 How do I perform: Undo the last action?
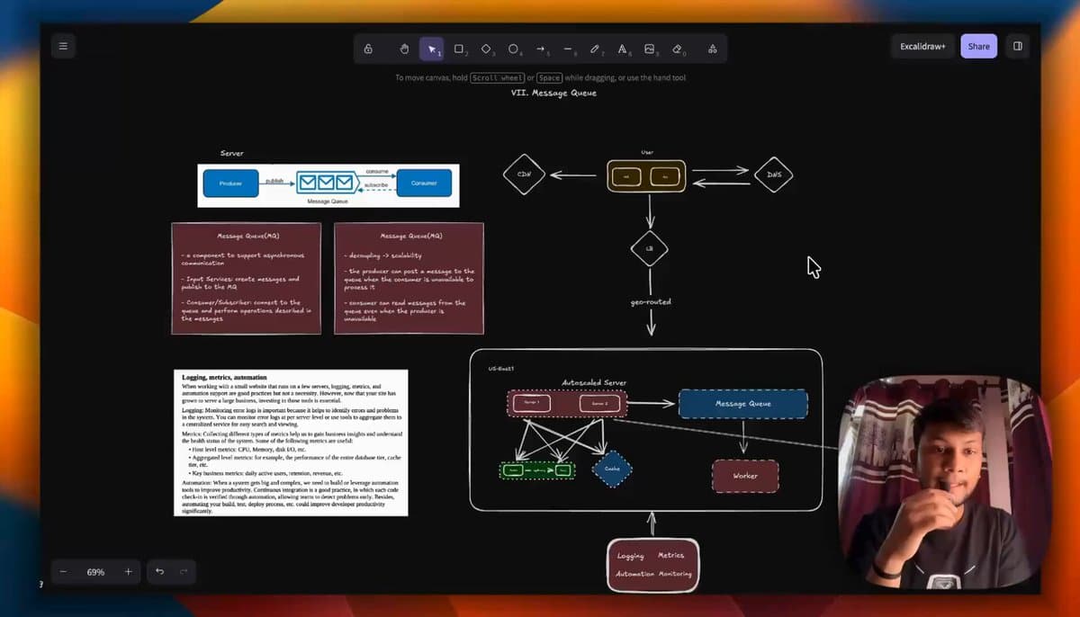tap(159, 572)
